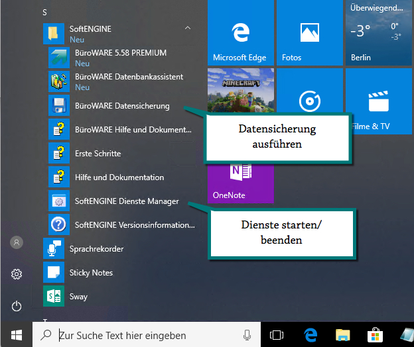Click the letter S section header

(x=44, y=12)
